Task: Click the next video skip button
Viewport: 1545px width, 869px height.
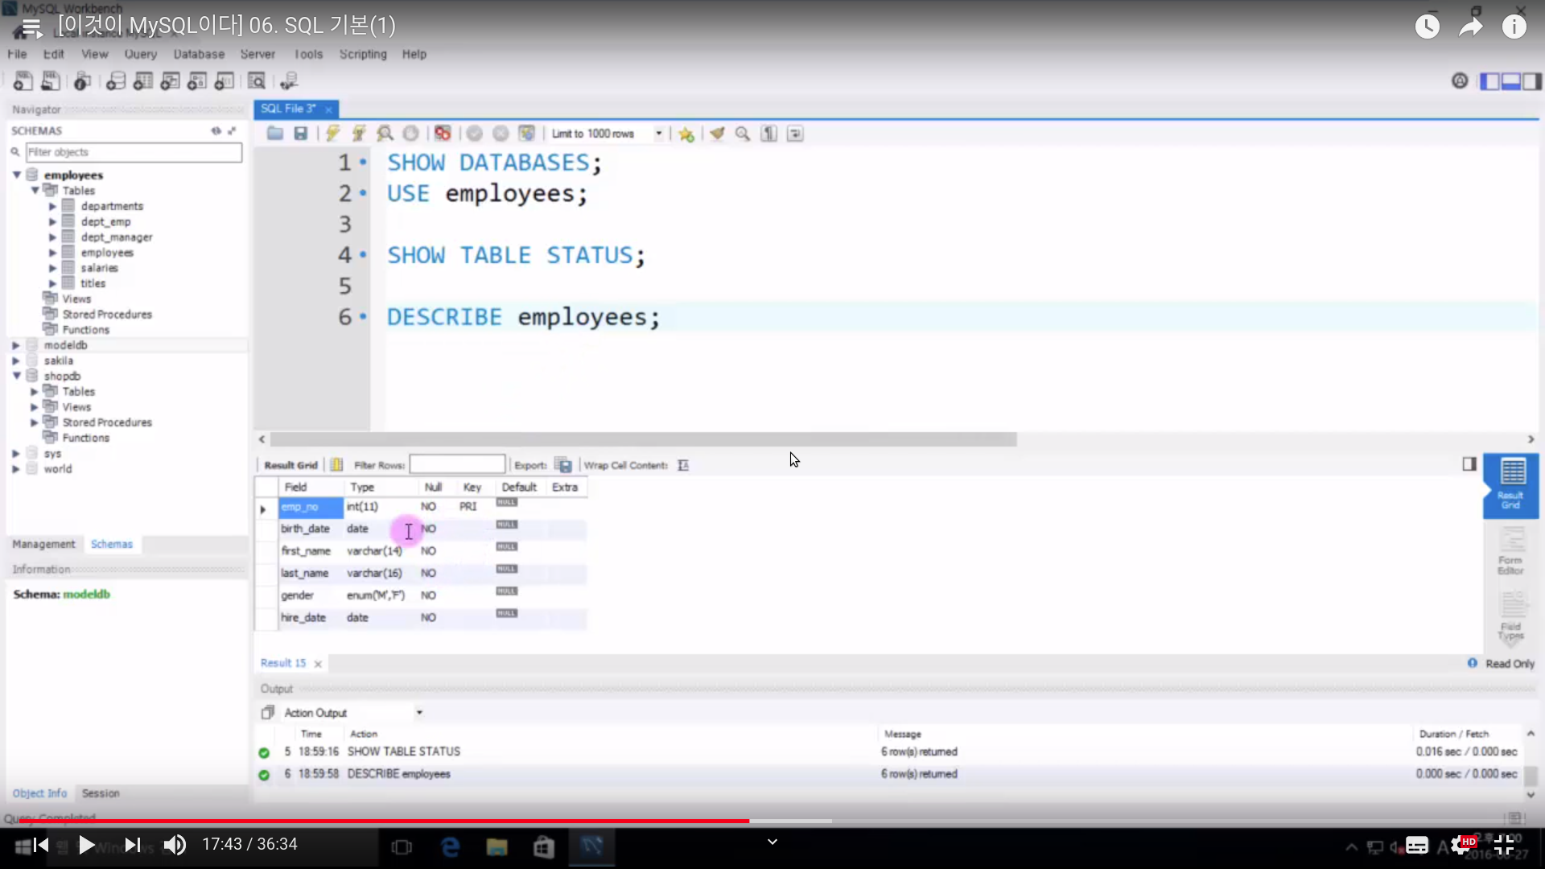Action: 133,845
